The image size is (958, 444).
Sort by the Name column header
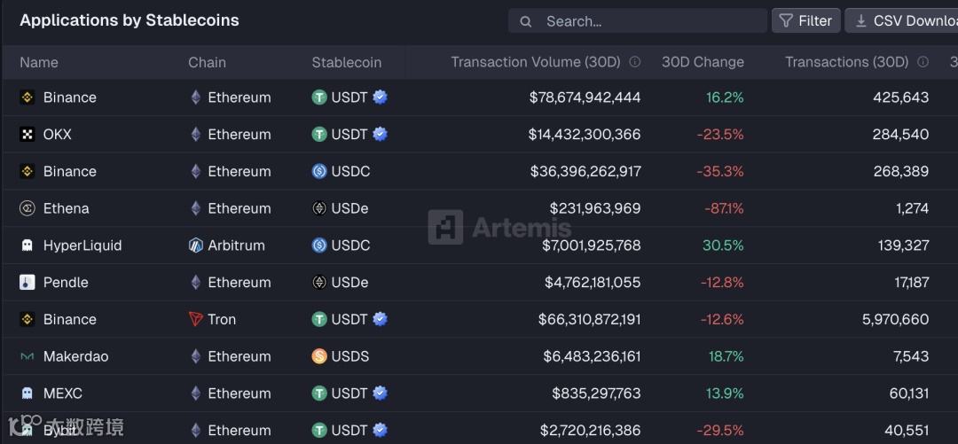tap(39, 62)
